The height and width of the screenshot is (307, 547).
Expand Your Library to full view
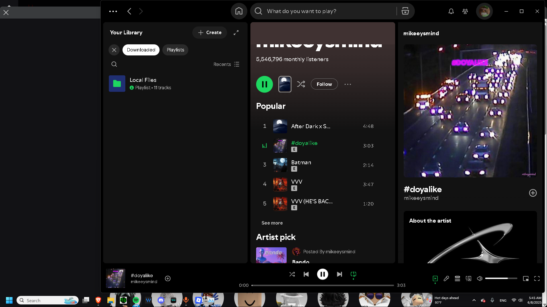point(236,33)
